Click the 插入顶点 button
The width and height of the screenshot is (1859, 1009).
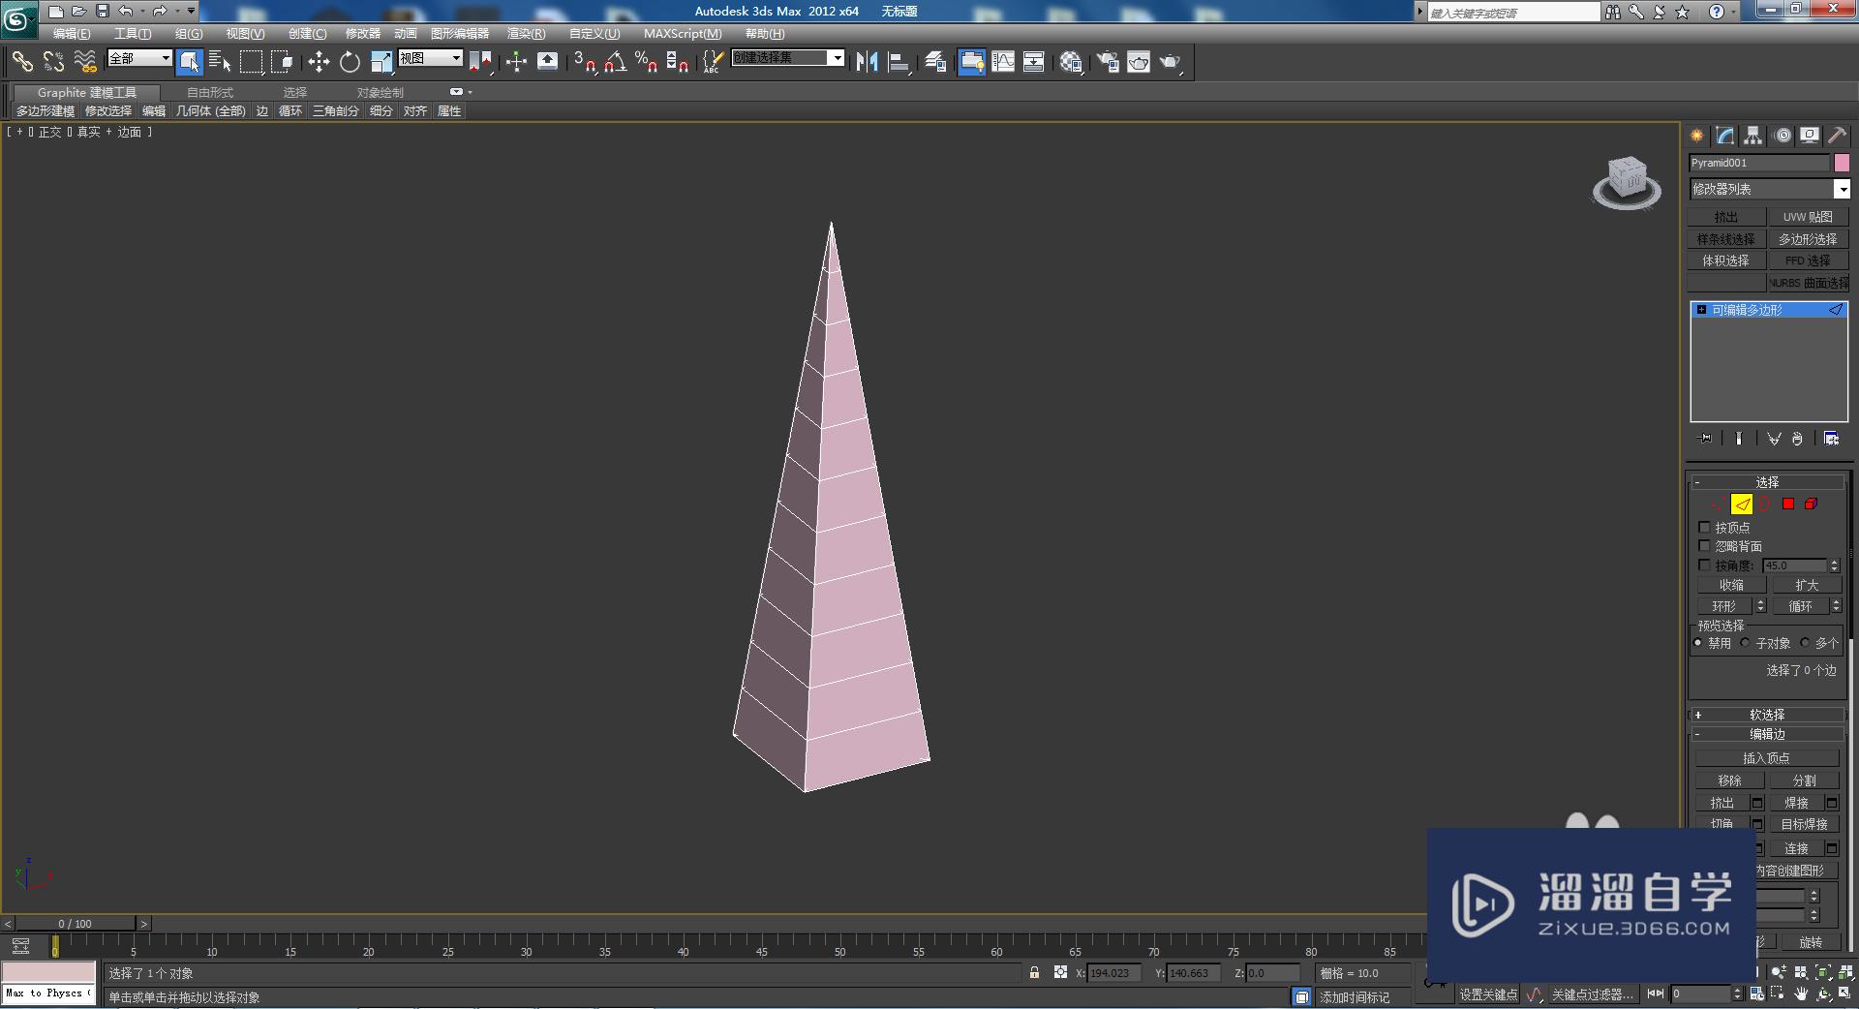(1766, 758)
